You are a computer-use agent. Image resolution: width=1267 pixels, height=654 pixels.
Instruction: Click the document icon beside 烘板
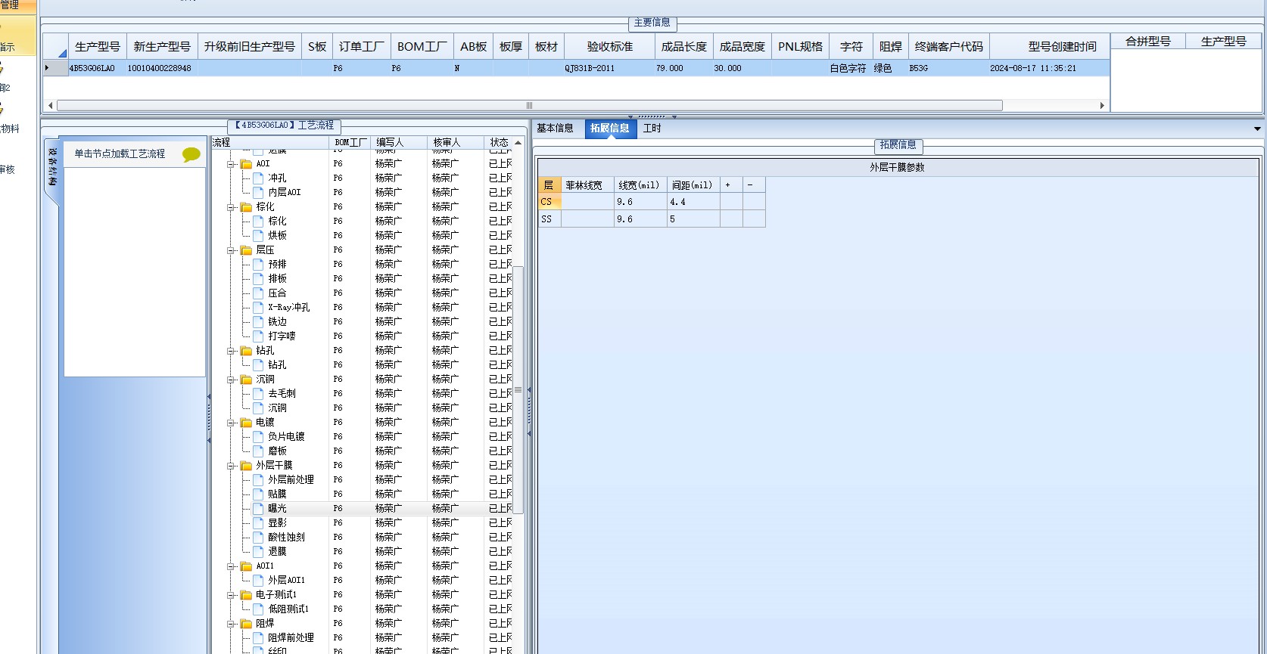click(x=258, y=235)
